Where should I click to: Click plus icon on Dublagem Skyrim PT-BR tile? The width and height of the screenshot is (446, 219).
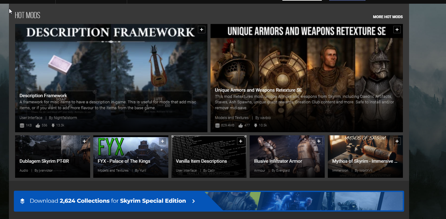pos(84,141)
